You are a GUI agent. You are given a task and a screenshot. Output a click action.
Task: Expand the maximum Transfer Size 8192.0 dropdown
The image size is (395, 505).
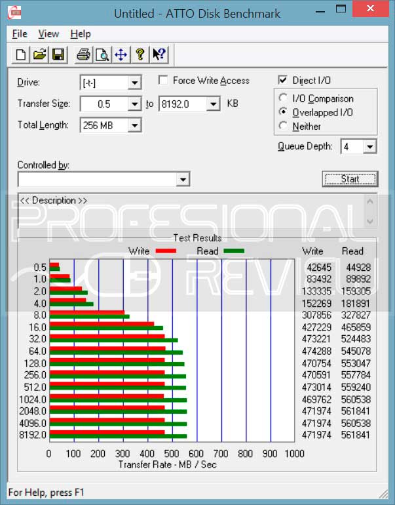(214, 104)
